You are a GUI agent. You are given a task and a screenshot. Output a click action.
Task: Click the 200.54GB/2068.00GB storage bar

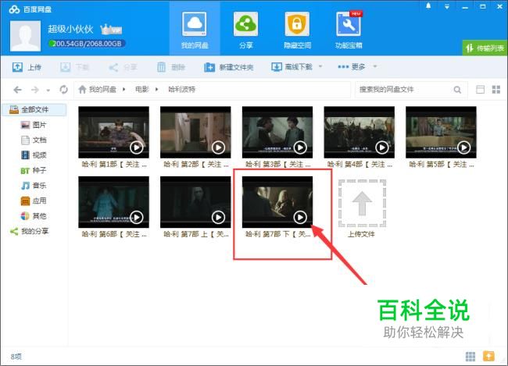pos(87,44)
